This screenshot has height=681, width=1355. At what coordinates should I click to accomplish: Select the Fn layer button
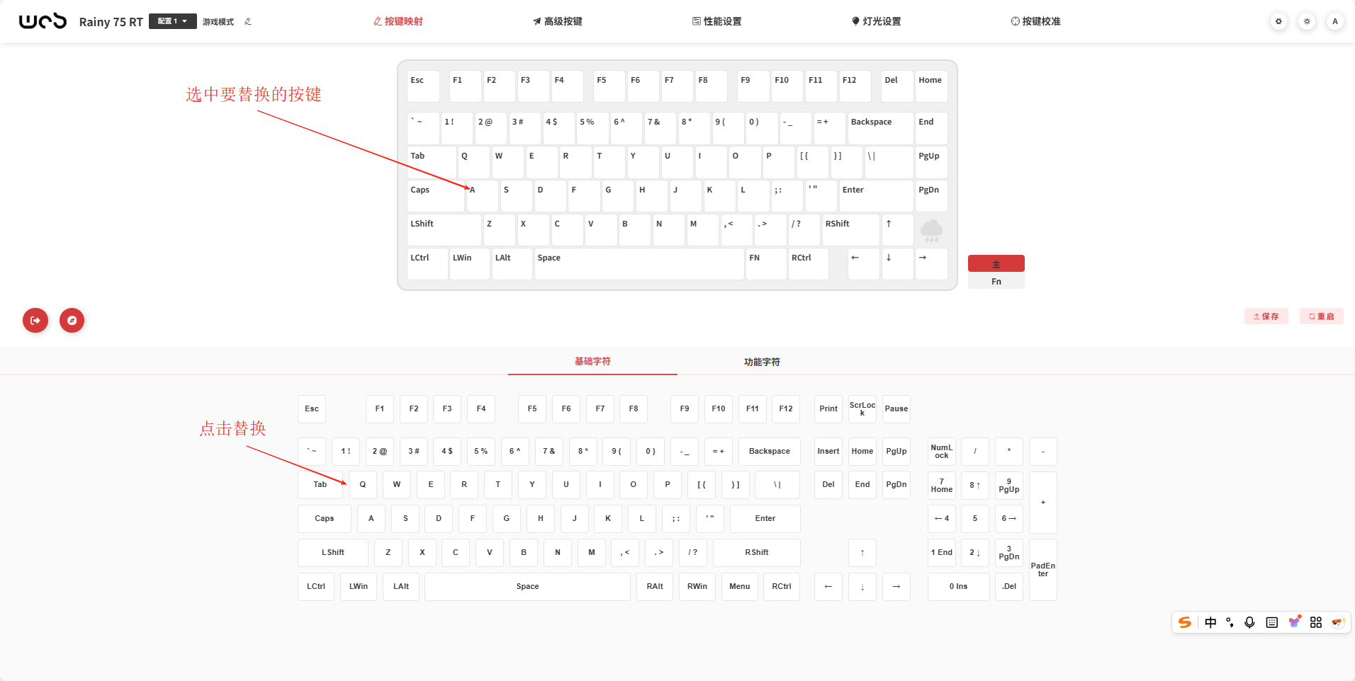[996, 281]
